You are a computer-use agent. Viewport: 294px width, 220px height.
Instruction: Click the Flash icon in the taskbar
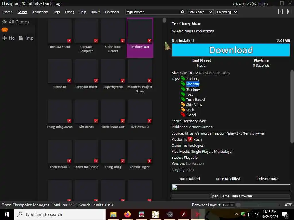pyautogui.click(x=184, y=214)
